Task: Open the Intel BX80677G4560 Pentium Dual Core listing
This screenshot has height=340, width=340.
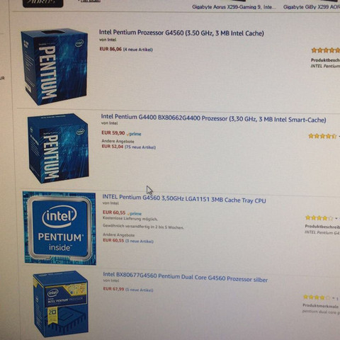Action: pos(186,278)
